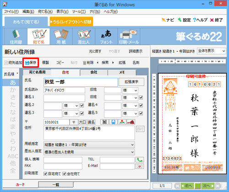Uncheck 会社宛て print option
This screenshot has height=192, width=229.
(x=65, y=174)
